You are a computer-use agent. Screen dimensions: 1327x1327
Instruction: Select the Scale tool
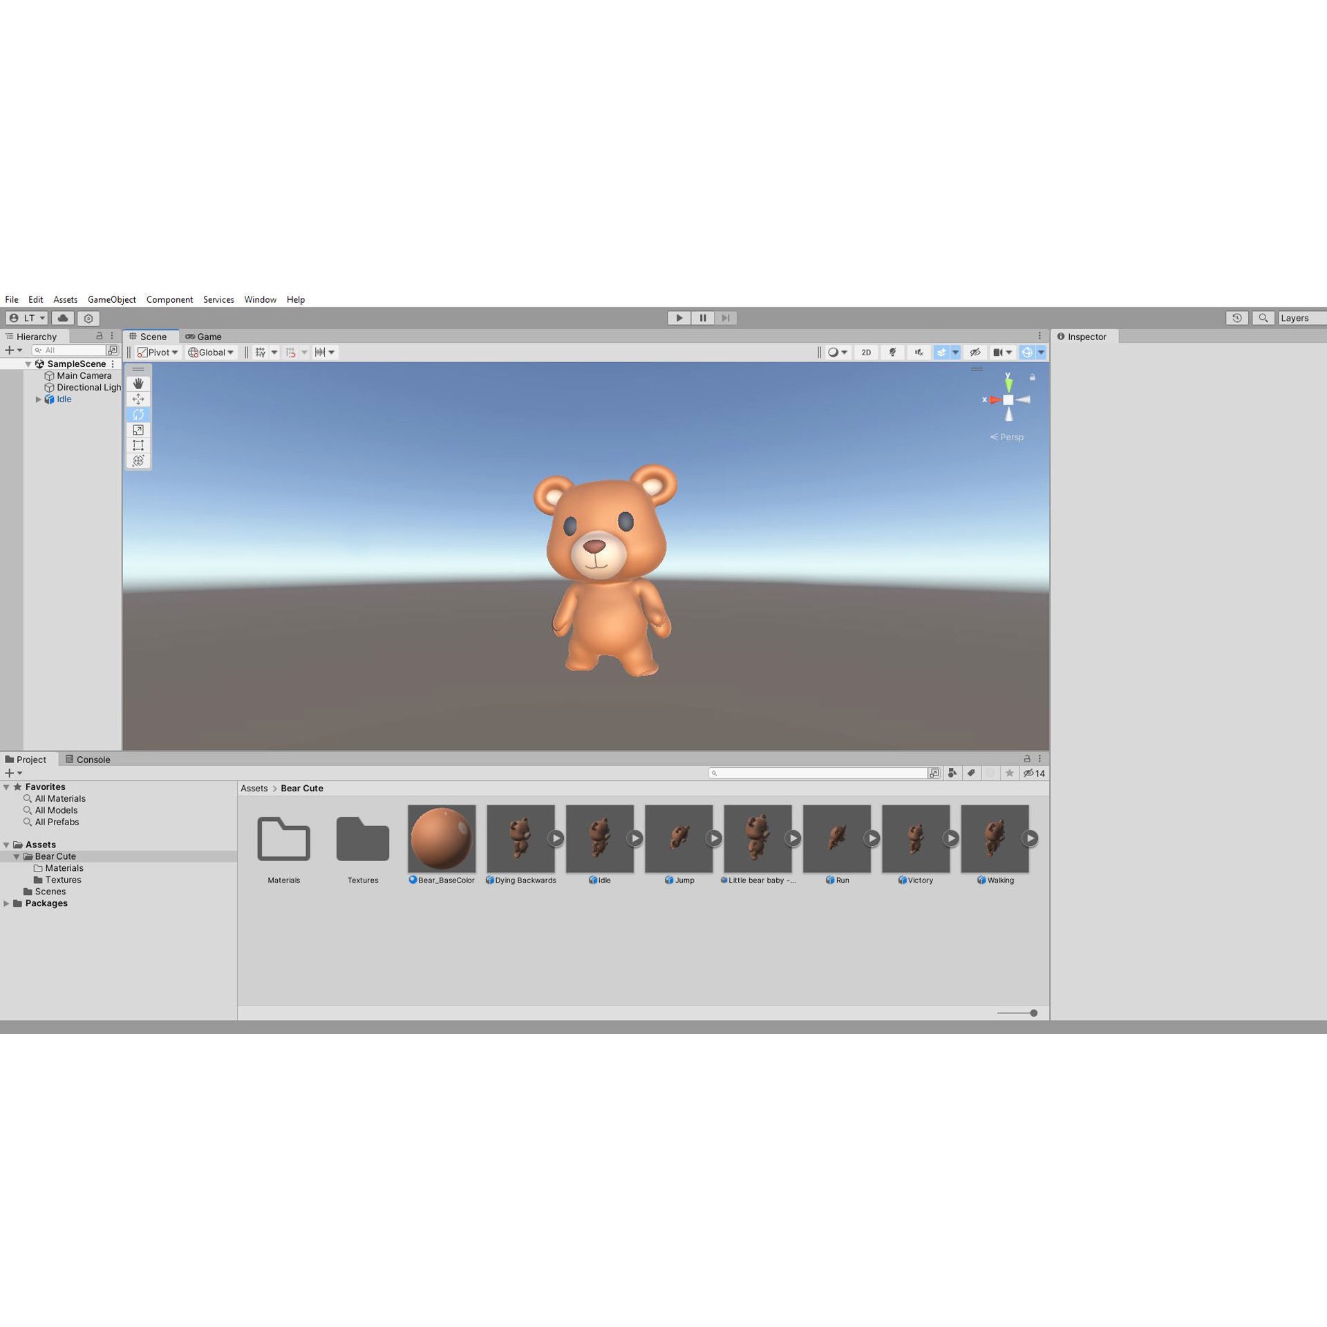pos(138,430)
